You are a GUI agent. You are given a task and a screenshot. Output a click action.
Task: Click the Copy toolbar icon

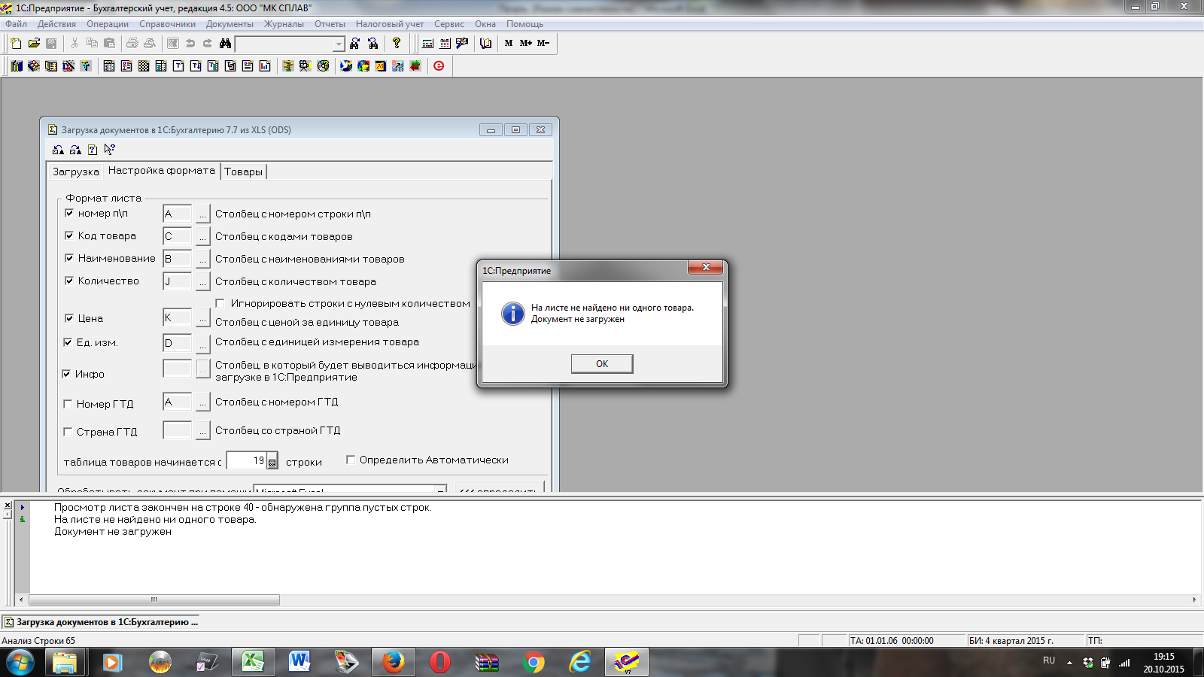coord(92,44)
